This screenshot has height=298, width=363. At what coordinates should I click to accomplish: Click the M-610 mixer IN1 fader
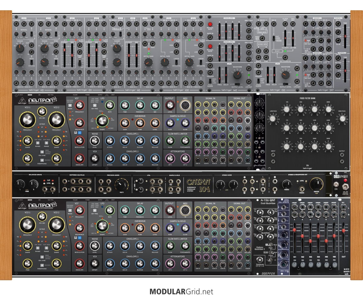click(x=295, y=239)
